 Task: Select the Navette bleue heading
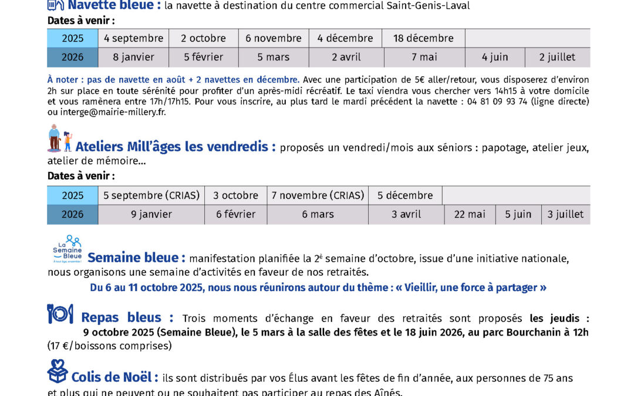(114, 6)
